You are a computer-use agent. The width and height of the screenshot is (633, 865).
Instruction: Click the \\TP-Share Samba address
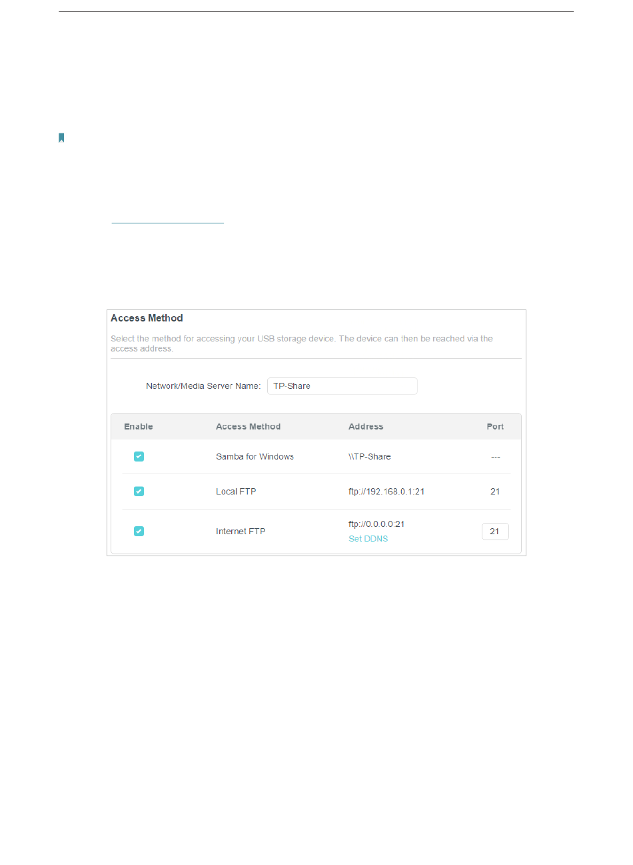(370, 457)
